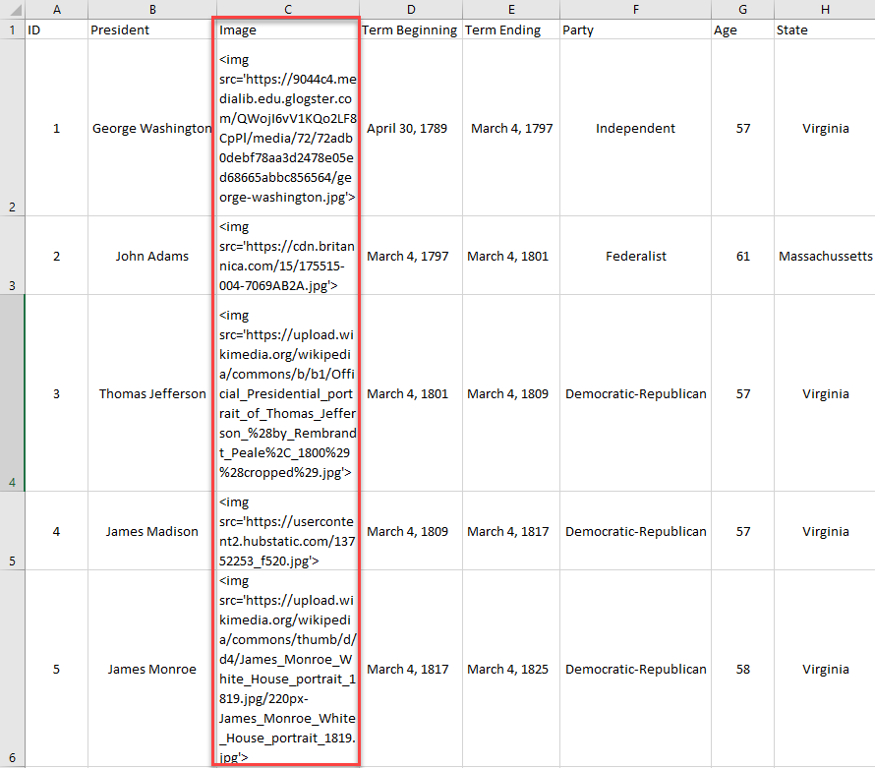This screenshot has width=875, height=768.
Task: Select the James Madison image URL cell
Action: click(x=287, y=531)
